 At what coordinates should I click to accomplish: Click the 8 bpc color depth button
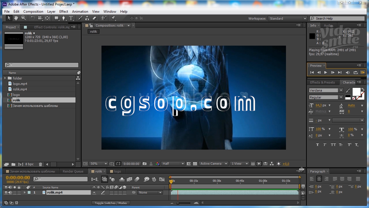[x=29, y=164]
